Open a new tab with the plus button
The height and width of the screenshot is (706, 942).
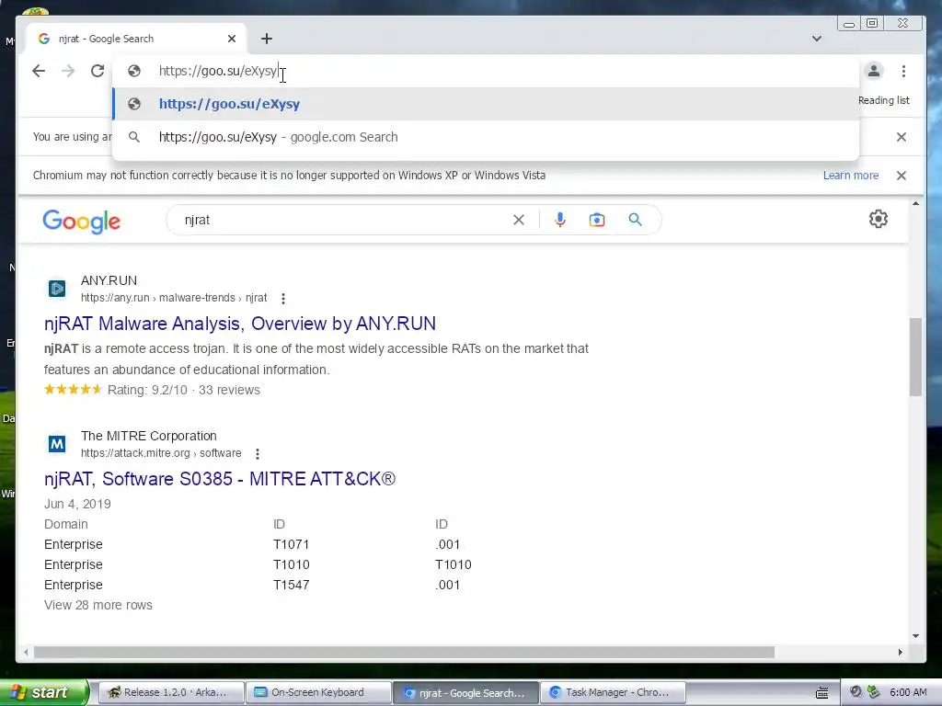tap(267, 39)
